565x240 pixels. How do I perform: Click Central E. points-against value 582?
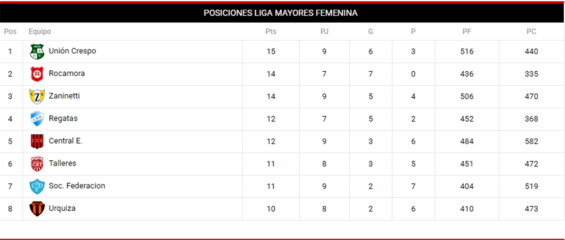[x=531, y=141]
